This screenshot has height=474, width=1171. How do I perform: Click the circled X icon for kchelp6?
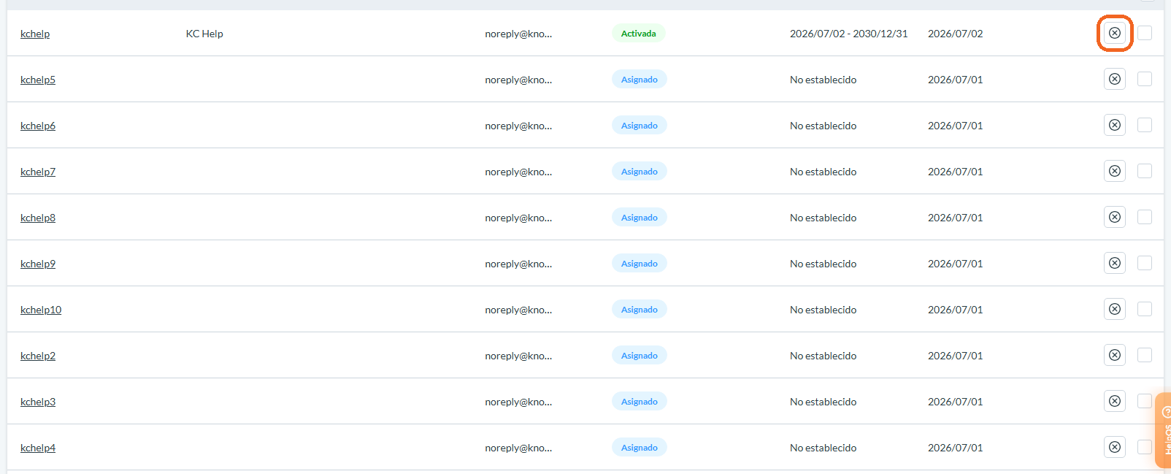point(1115,125)
